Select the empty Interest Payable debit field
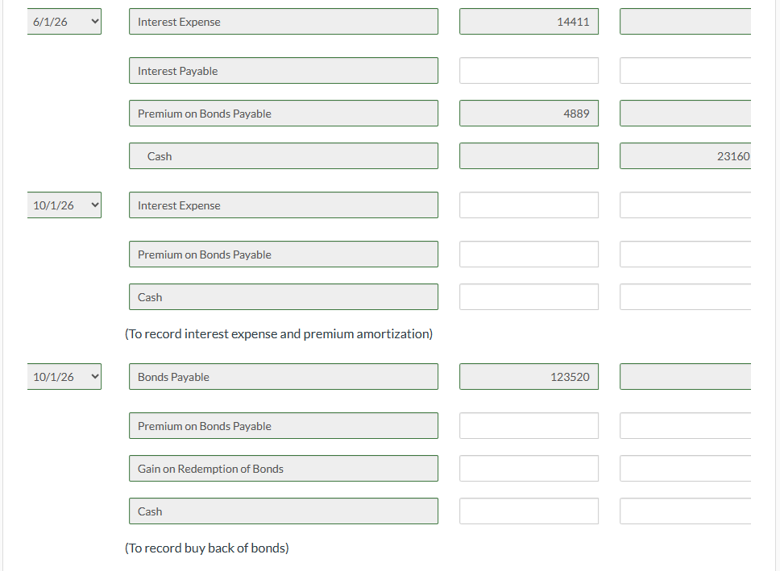The image size is (780, 571). click(529, 70)
